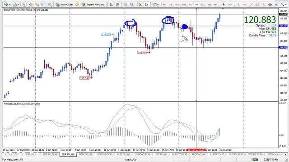Click the 117.062 horizontal line price label
This screenshot has height=162, width=289.
(283, 47)
